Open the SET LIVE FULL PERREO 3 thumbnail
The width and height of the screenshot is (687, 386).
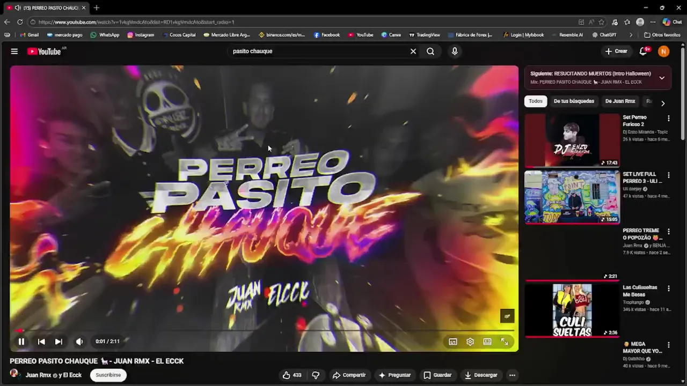click(572, 197)
